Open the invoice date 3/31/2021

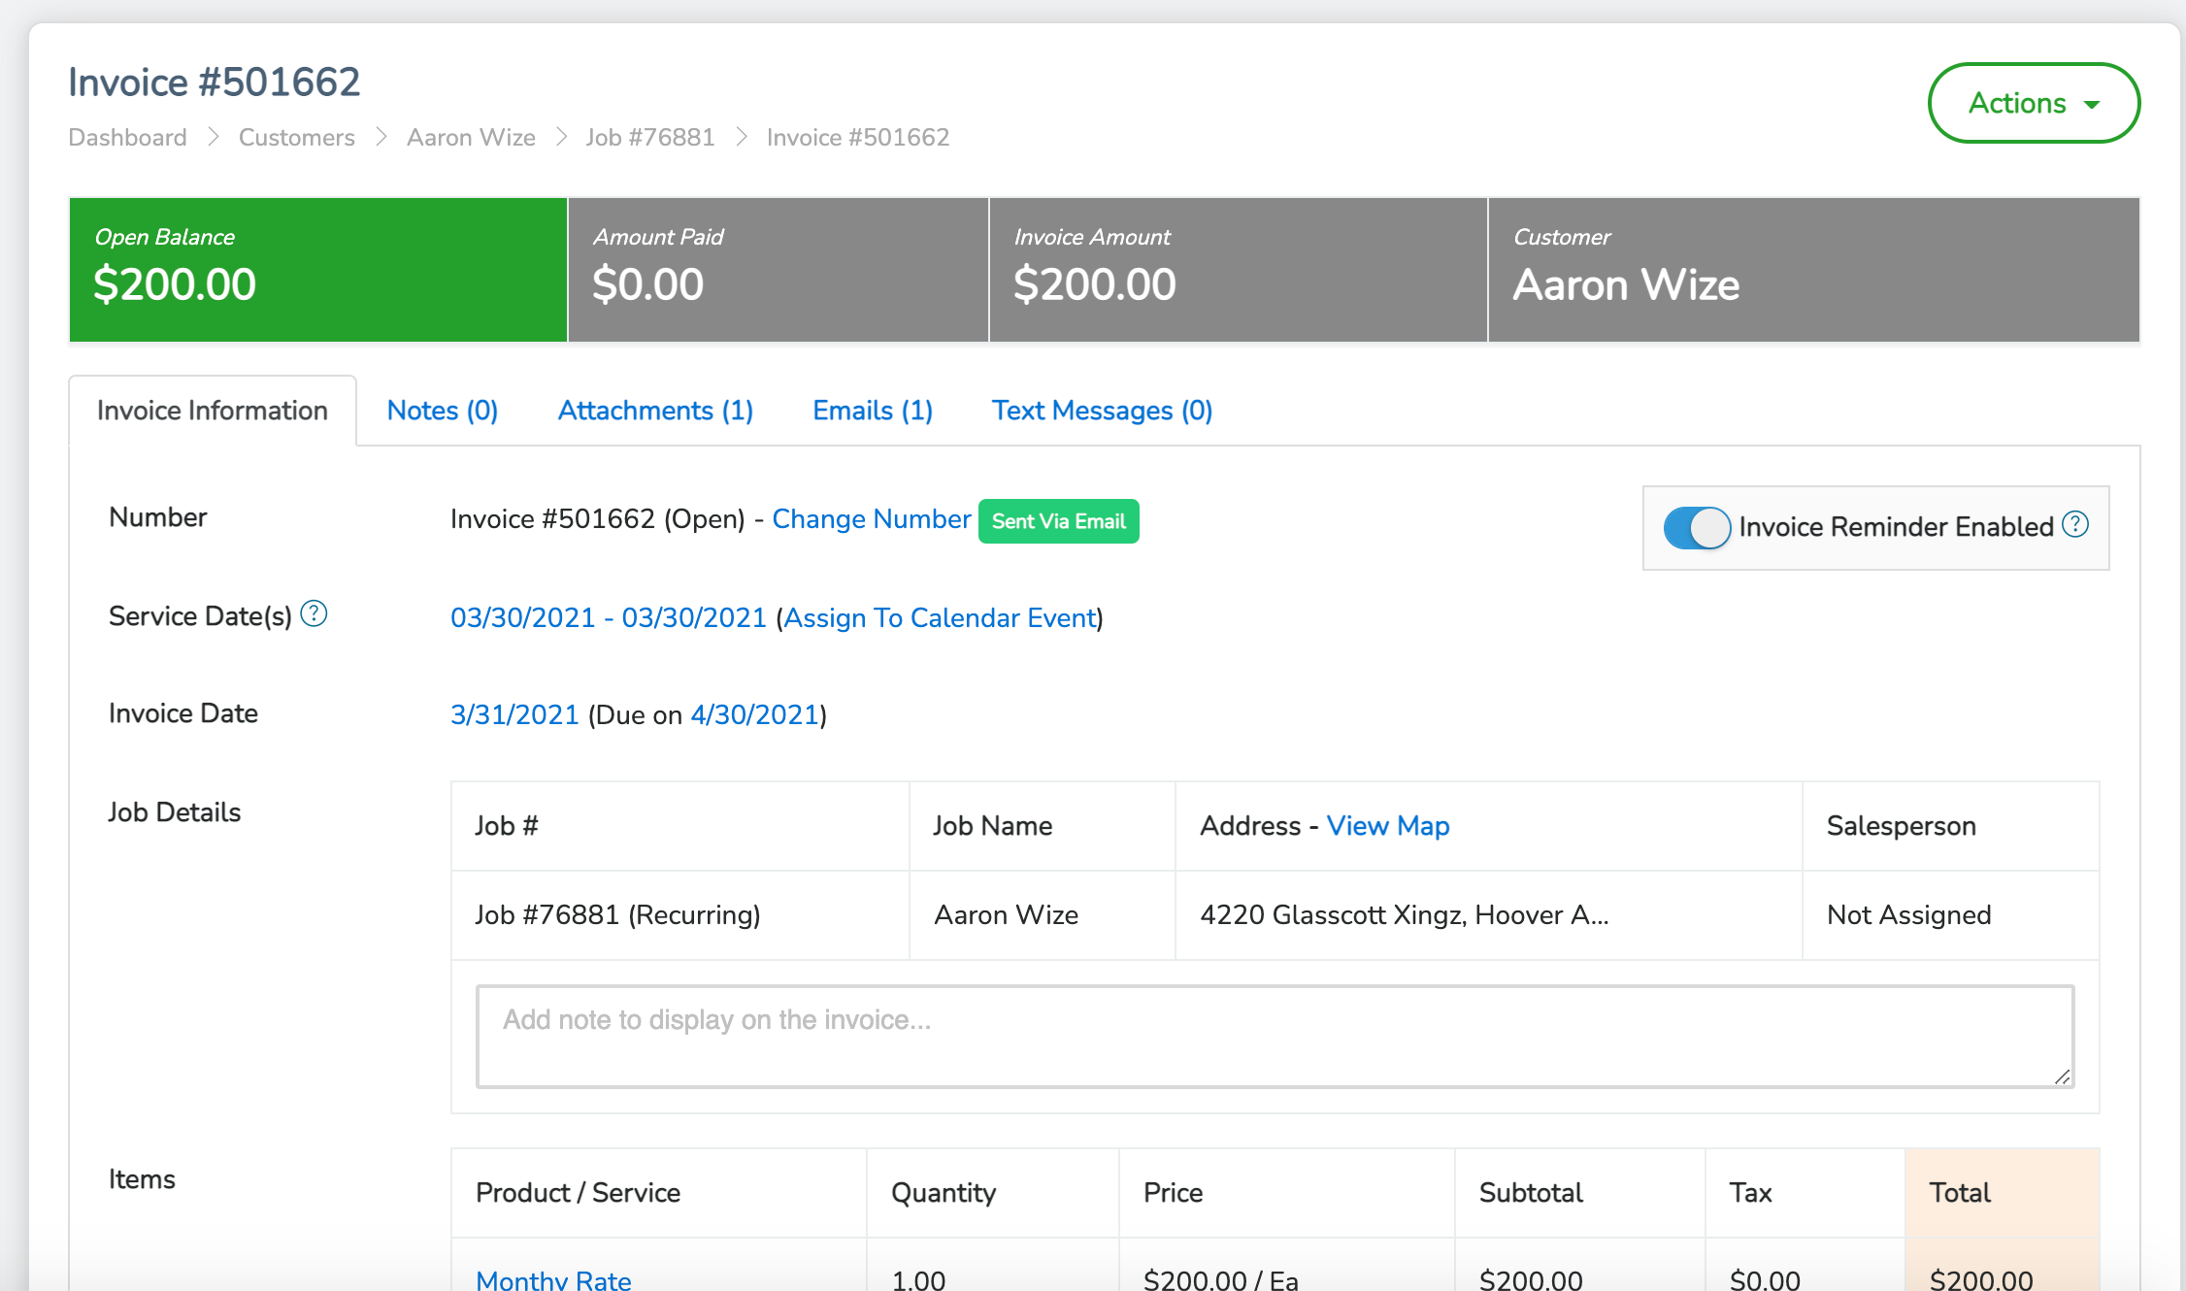coord(513,713)
